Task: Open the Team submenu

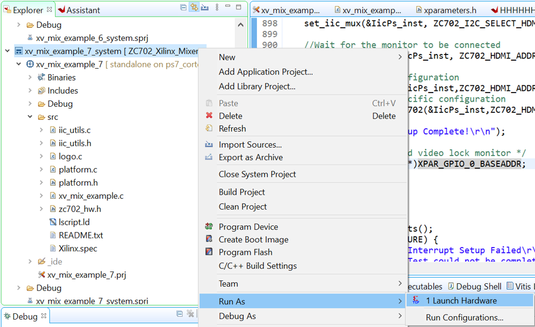Action: 304,284
